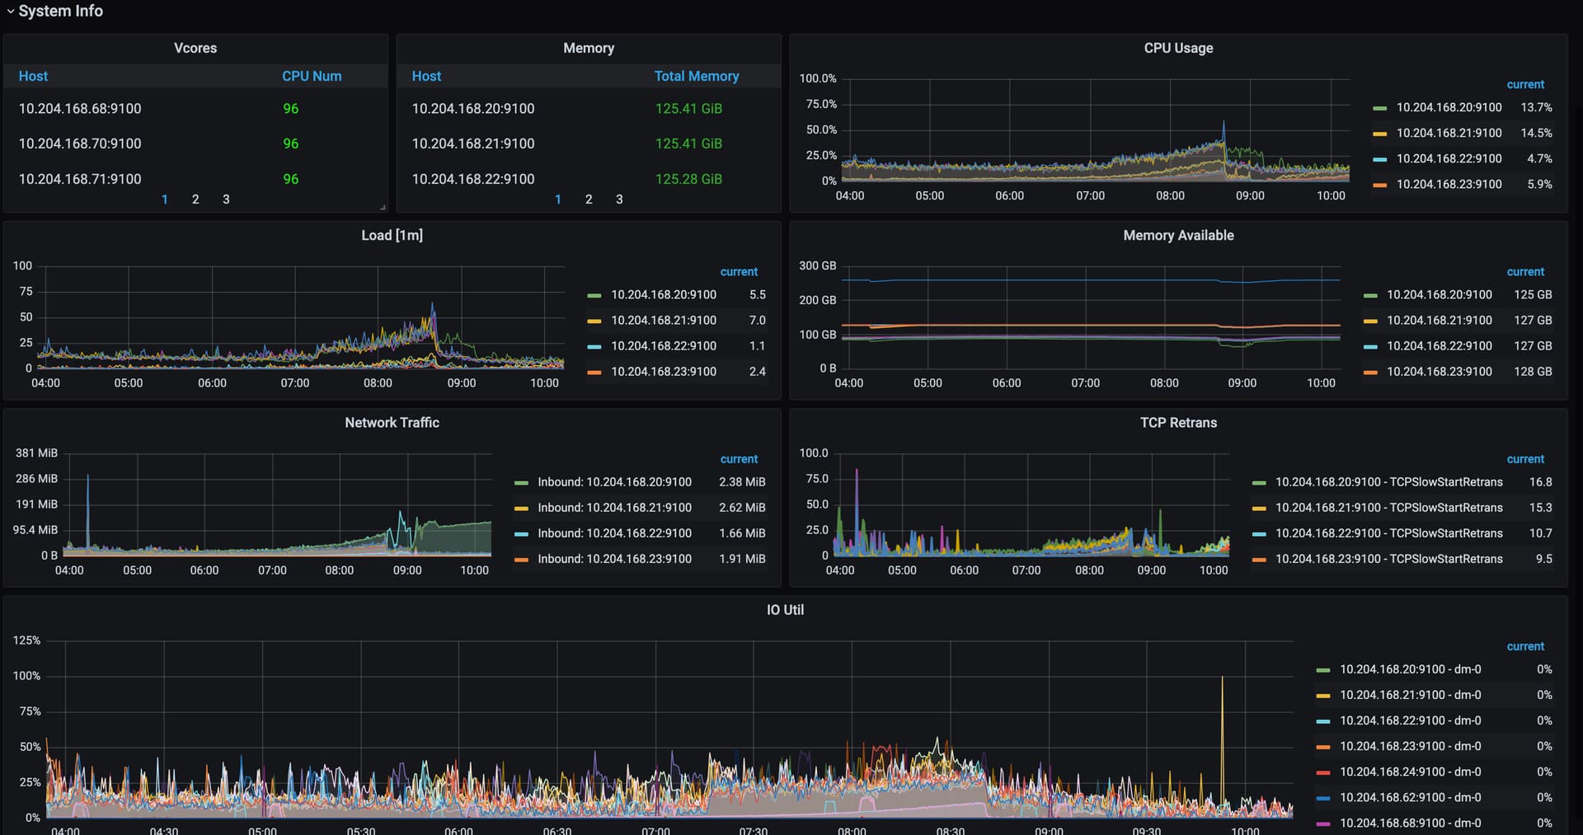Collapse the System Info row chevron

(10, 12)
